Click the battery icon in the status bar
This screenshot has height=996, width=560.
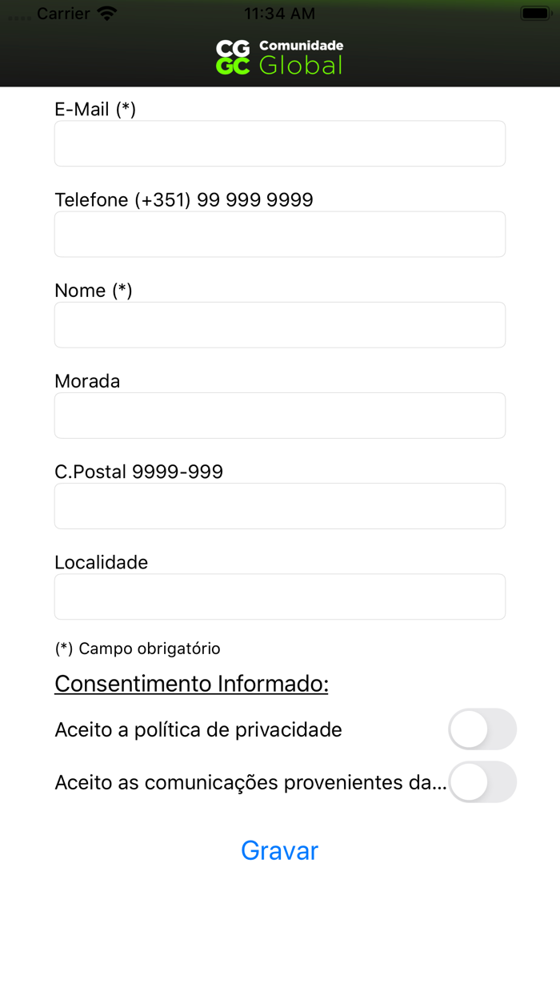pos(534,13)
